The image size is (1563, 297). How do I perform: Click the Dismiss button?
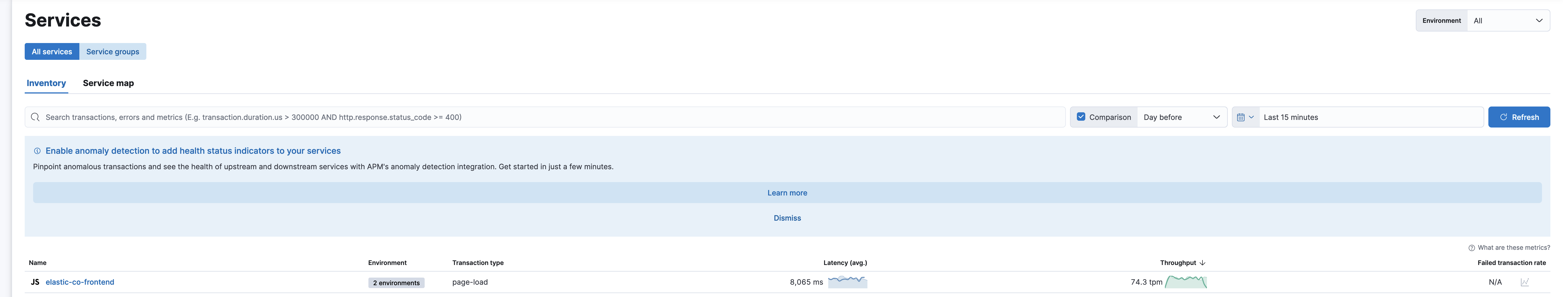tap(787, 218)
